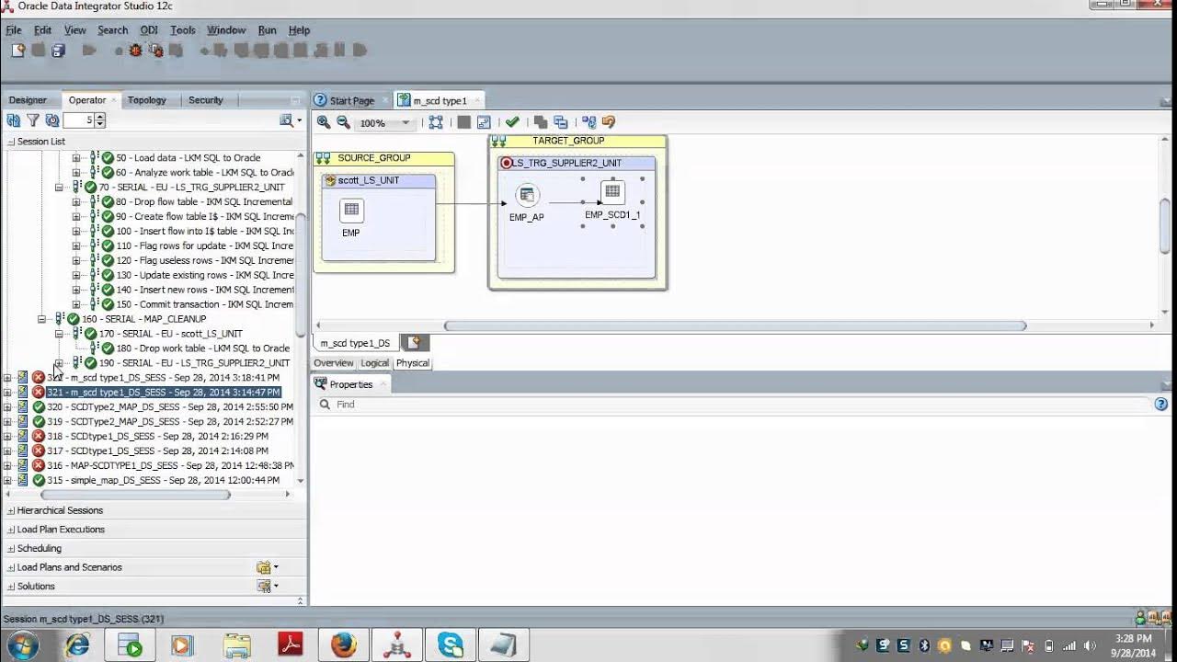
Task: Expand the Solutions section
Action: pos(11,586)
